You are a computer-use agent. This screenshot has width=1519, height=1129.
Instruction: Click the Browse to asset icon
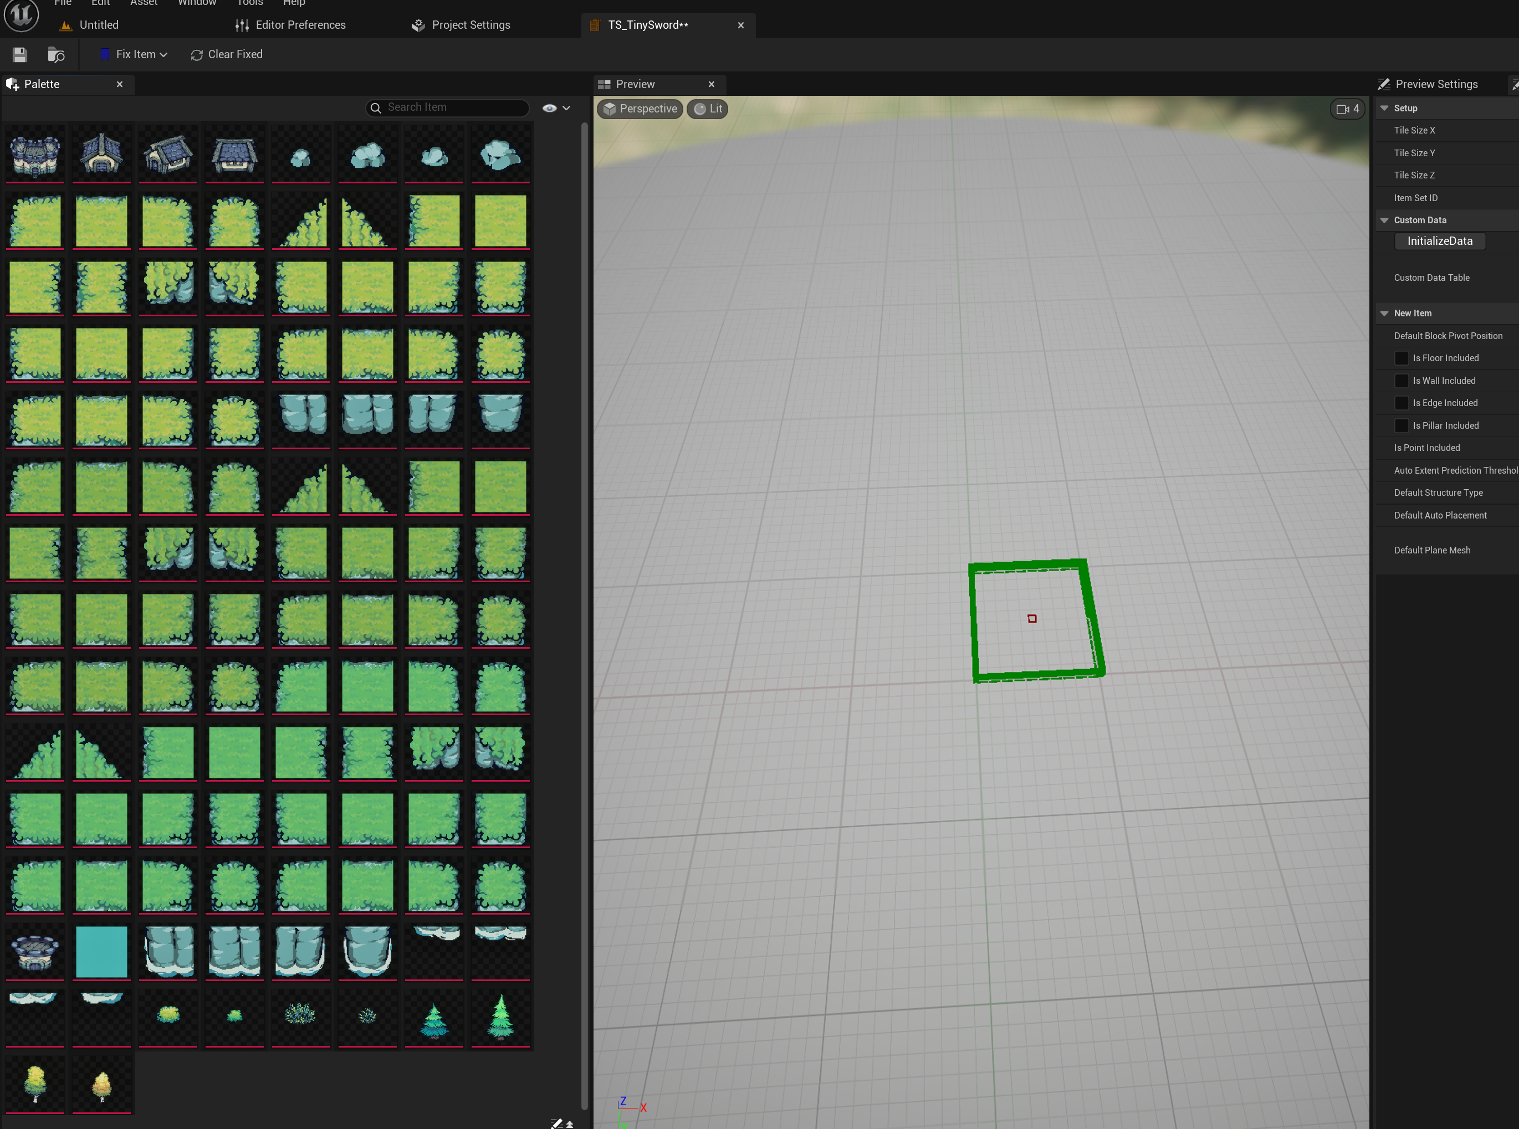[56, 55]
